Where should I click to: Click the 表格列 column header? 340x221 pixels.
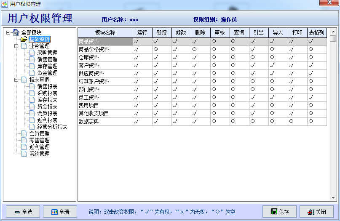[317, 32]
